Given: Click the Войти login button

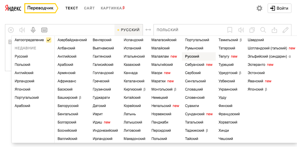Looking at the screenshot, I should (x=279, y=8).
